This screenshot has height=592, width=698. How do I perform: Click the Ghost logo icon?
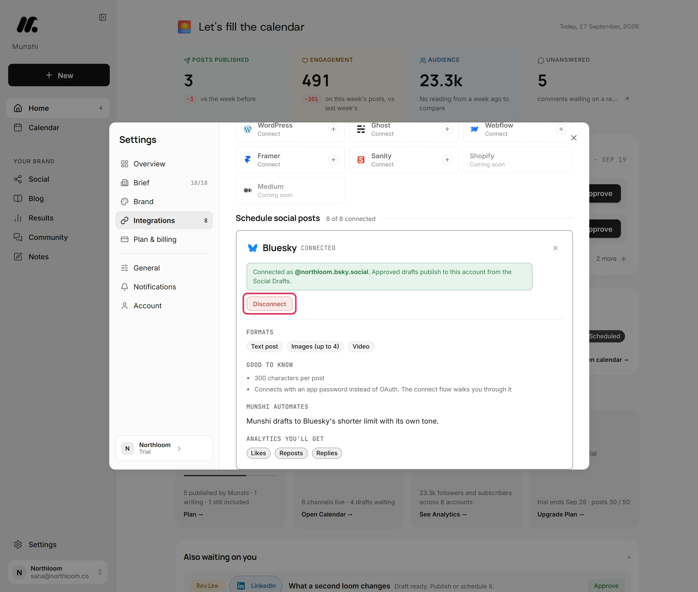tap(361, 129)
